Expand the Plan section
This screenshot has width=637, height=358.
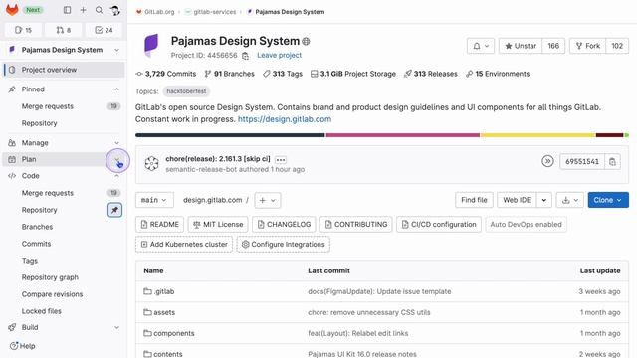pyautogui.click(x=117, y=160)
